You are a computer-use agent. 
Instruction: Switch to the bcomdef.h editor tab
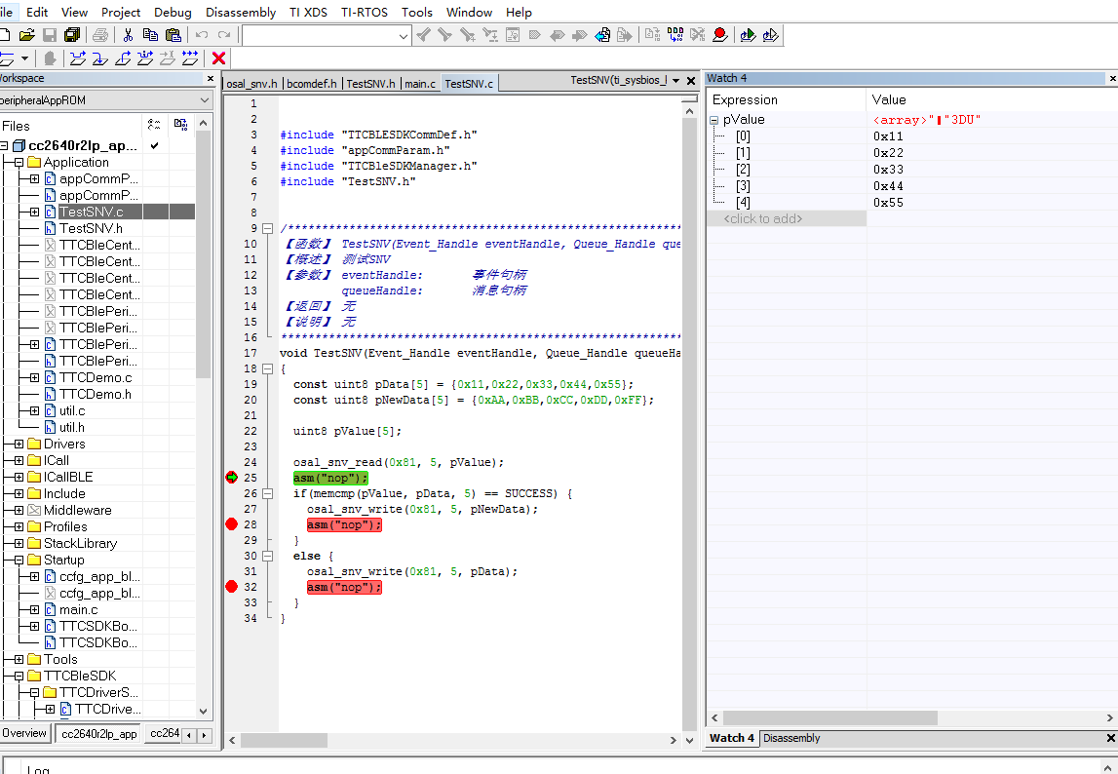click(312, 84)
